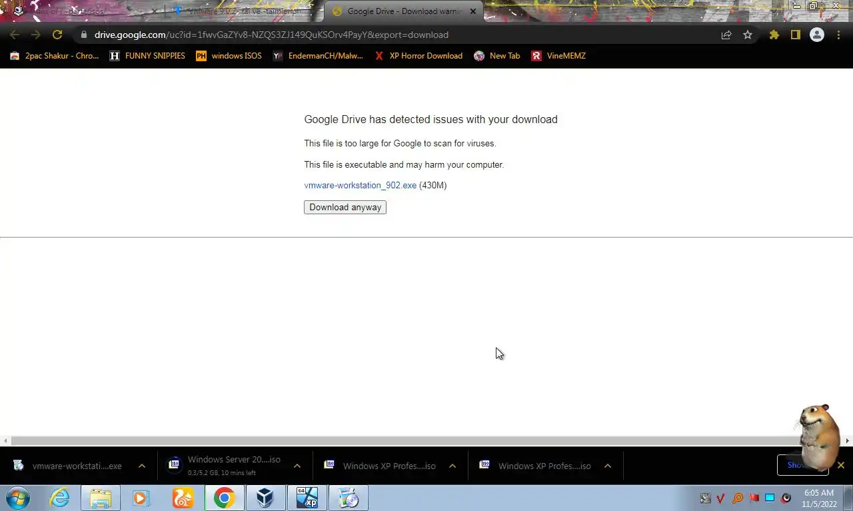This screenshot has height=511, width=853.
Task: Open Windows Media Player on taskbar
Action: (x=141, y=498)
